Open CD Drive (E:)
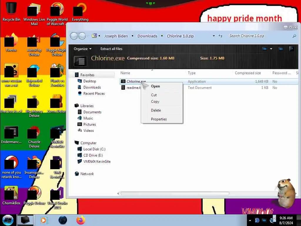Viewport: 301px width, 226px height. click(x=93, y=155)
